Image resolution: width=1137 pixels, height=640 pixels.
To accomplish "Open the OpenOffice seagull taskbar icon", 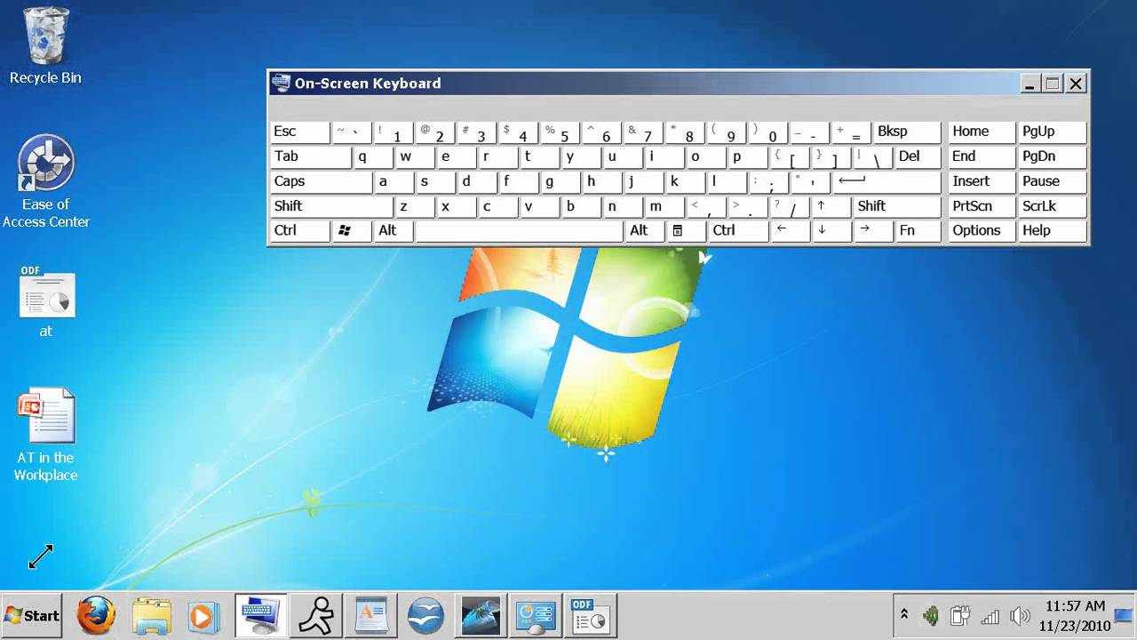I will [x=425, y=615].
